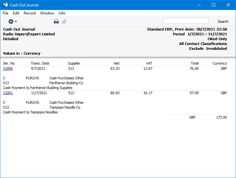The width and height of the screenshot is (236, 178).
Task: Open the Edit menu
Action: pos(16,13)
